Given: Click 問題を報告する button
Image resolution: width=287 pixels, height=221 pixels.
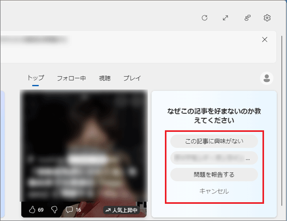Looking at the screenshot, I should click(x=214, y=175).
